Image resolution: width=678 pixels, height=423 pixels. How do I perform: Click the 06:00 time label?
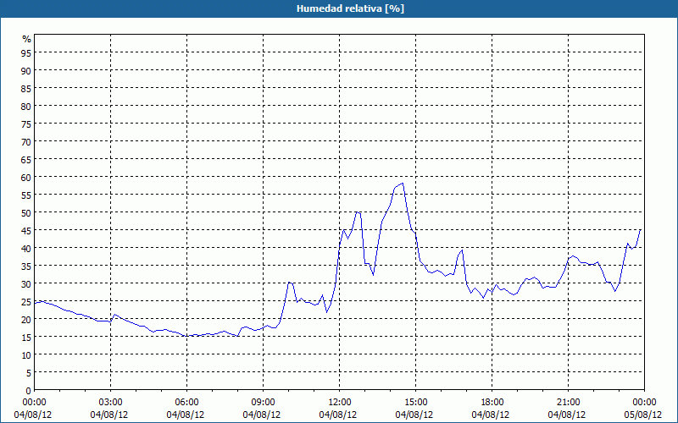click(x=186, y=403)
